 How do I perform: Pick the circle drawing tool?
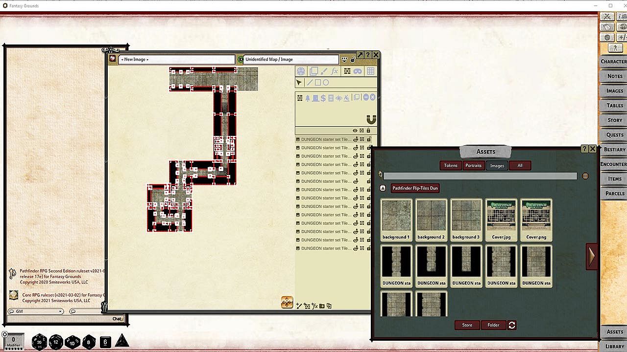click(x=325, y=83)
